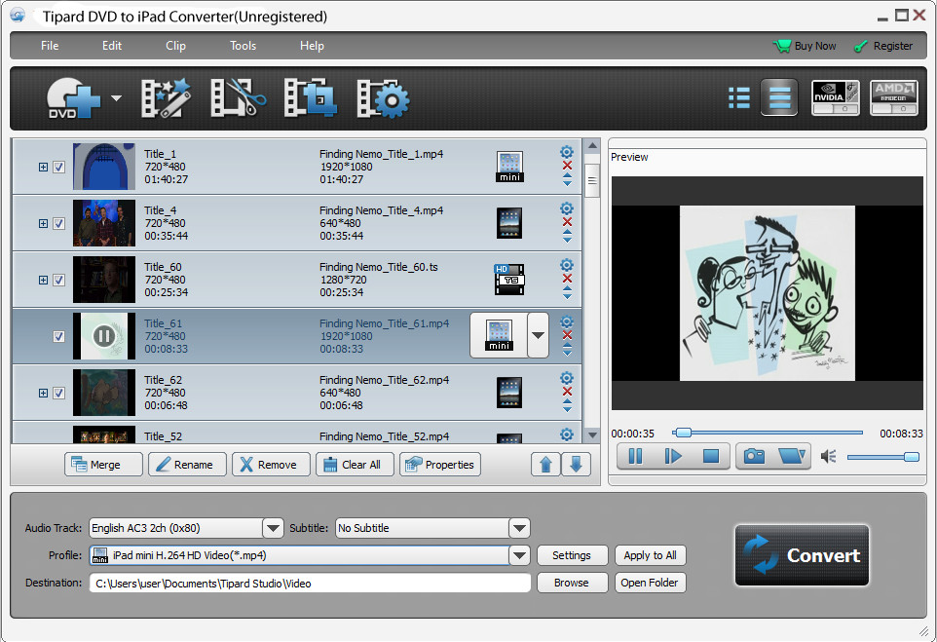Open the Help menu
The image size is (937, 642).
point(312,46)
